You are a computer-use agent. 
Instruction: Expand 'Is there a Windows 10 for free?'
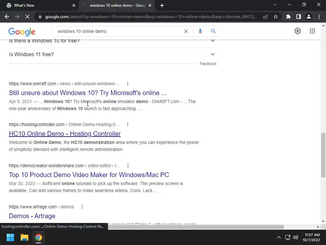point(113,41)
